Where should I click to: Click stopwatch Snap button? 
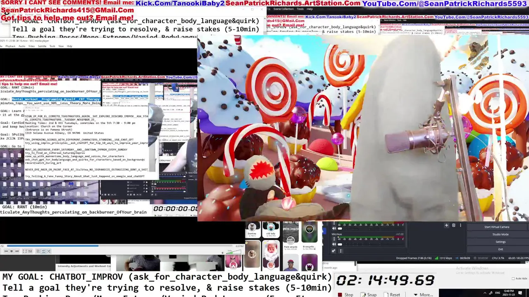(368, 295)
